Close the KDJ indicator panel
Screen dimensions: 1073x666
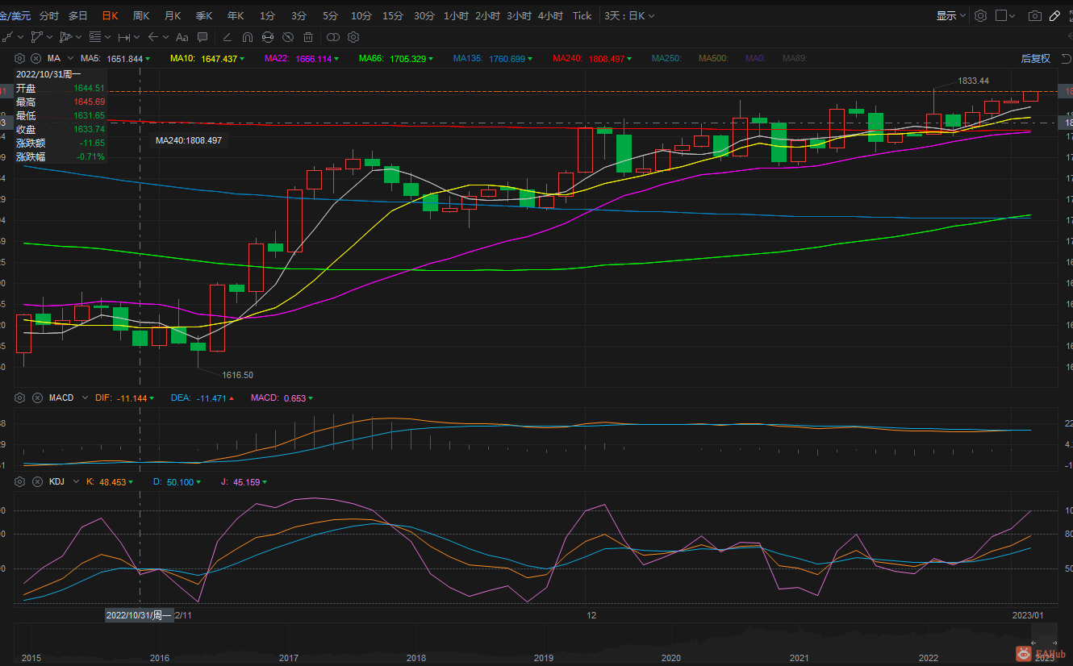click(x=35, y=481)
